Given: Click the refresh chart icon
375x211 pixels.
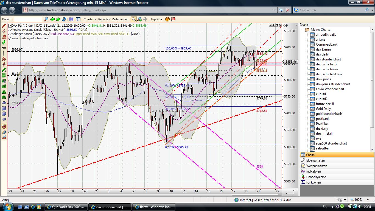Looking at the screenshot, I should coord(64,19).
